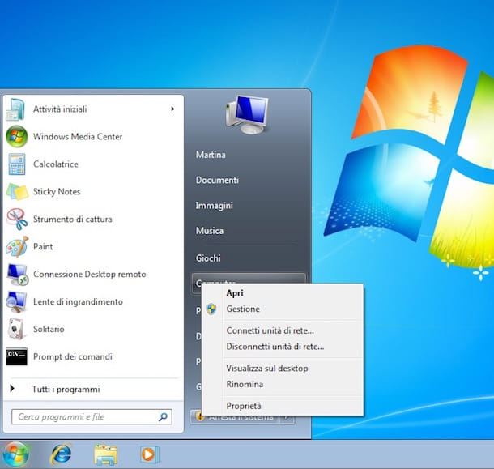The width and height of the screenshot is (494, 469).
Task: Click the Attività iniziali icon
Action: coord(15,109)
